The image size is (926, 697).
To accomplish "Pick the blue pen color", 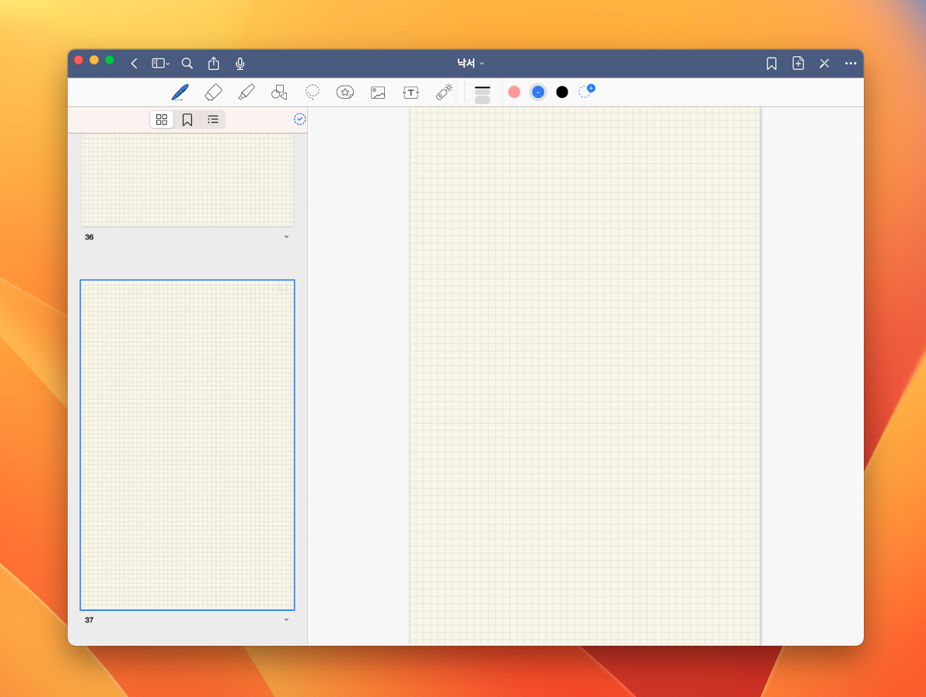I will tap(538, 92).
